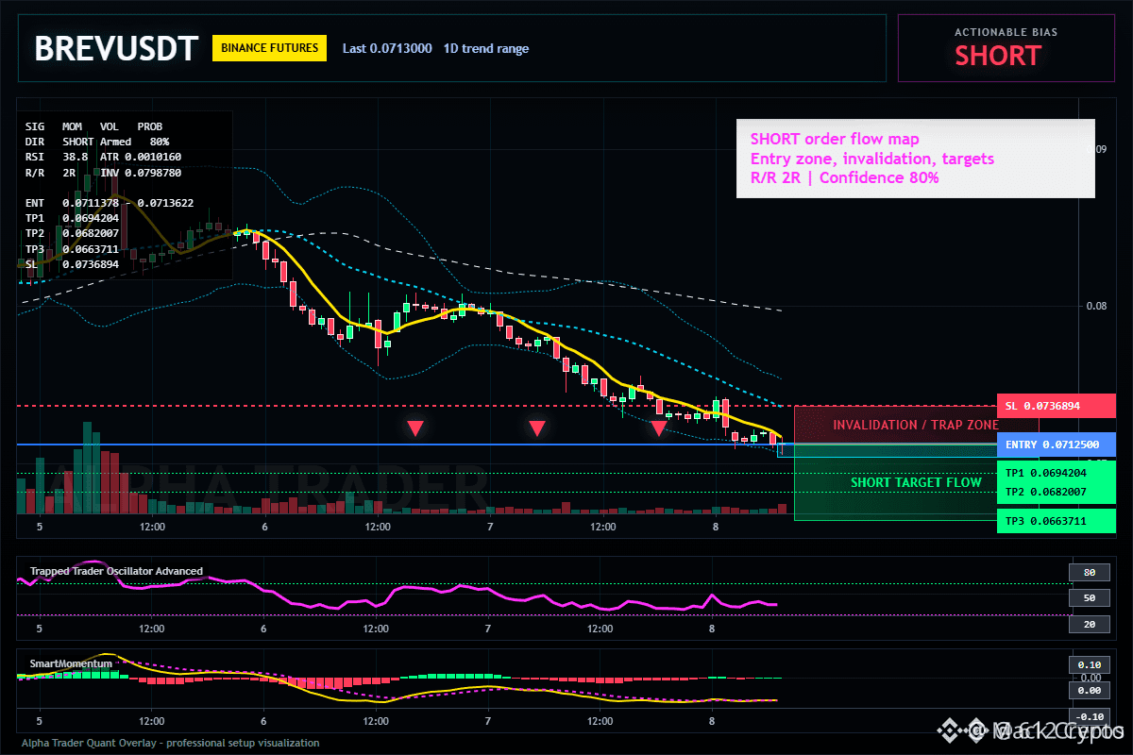Screen dimensions: 1133x755
Task: Click the oscillator 80 level label
Action: coord(1089,572)
